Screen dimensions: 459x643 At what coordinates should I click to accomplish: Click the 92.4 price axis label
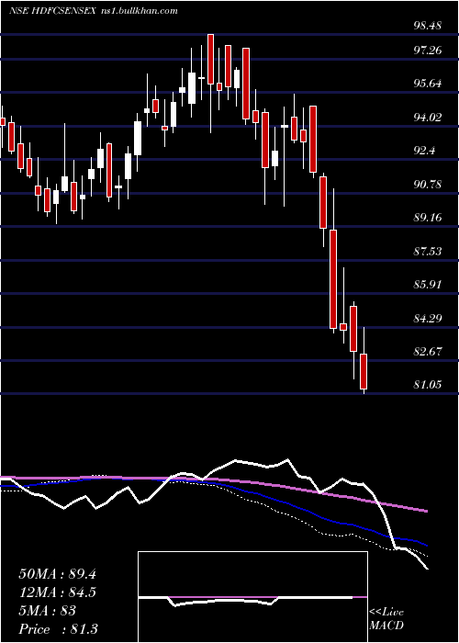(424, 151)
